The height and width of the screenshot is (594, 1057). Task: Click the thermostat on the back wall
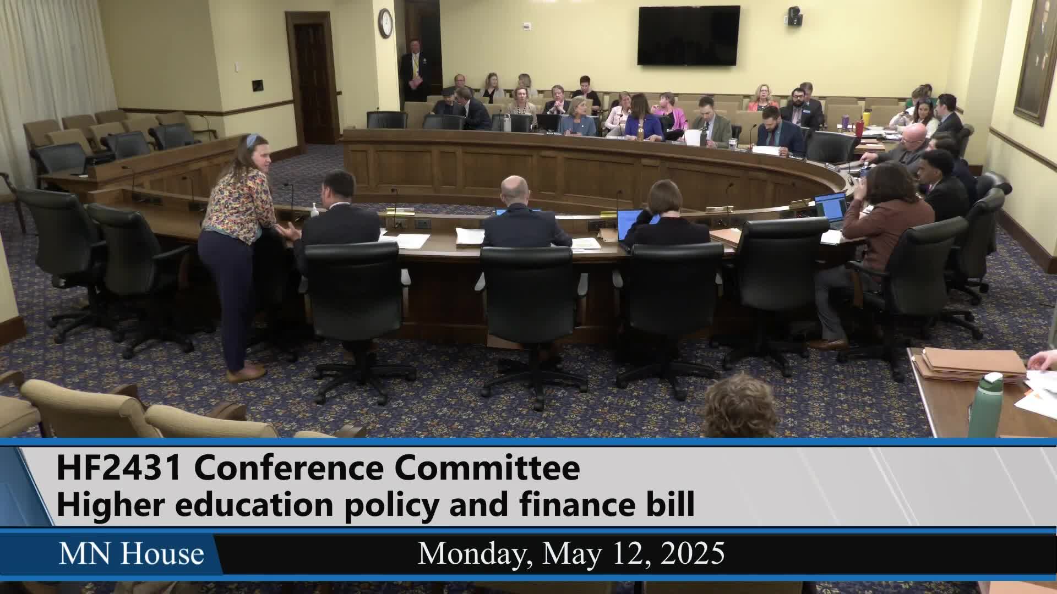[527, 26]
